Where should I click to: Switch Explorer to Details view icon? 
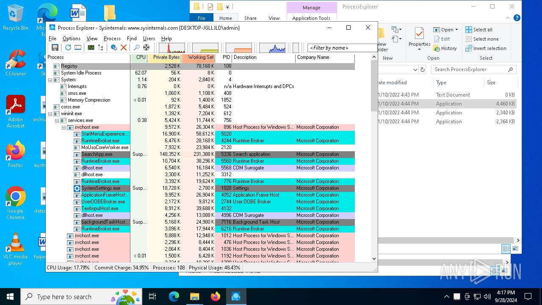click(x=506, y=249)
